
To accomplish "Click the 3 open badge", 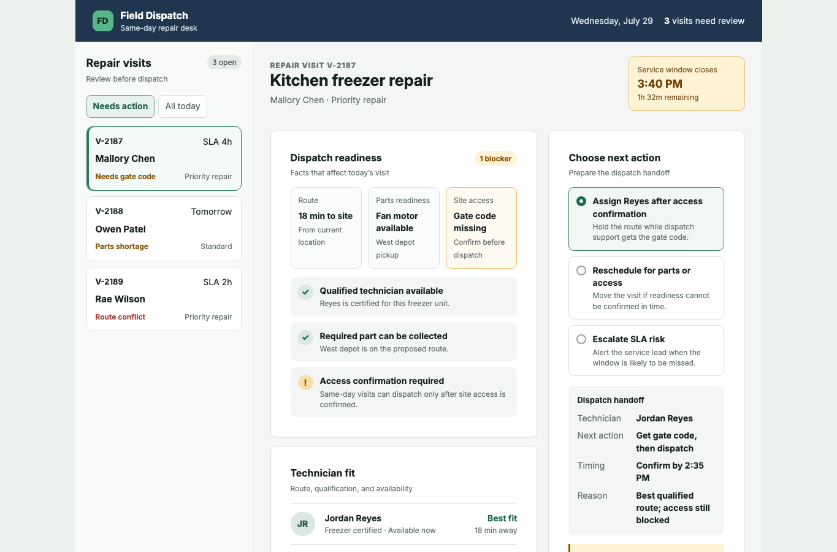I will 224,63.
